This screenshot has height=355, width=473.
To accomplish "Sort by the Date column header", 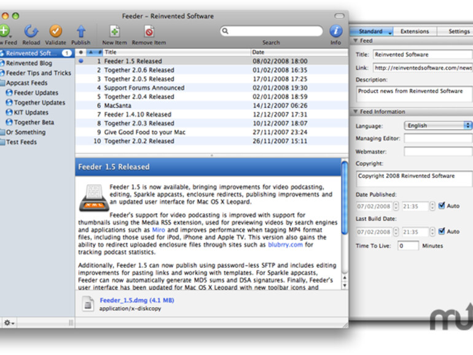I will pos(299,52).
